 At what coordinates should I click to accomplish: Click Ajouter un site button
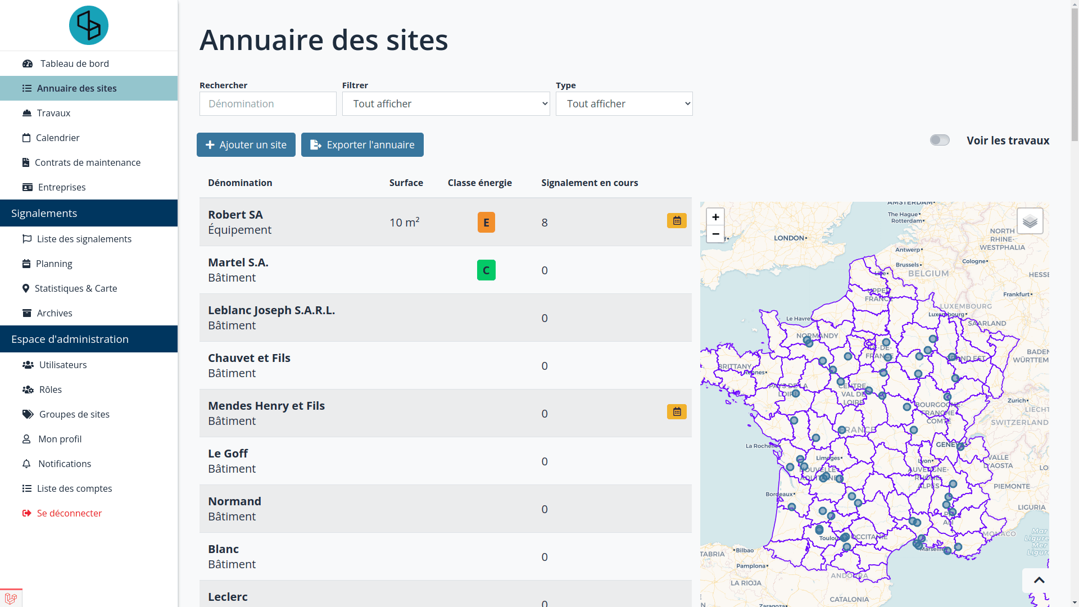[246, 145]
